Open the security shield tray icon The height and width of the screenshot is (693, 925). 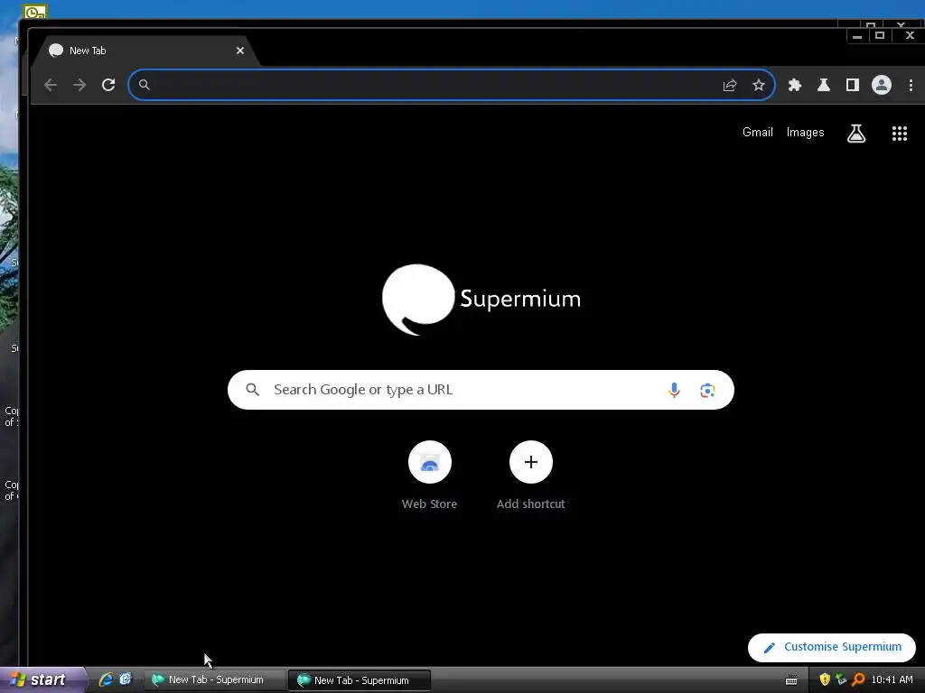[x=825, y=680]
